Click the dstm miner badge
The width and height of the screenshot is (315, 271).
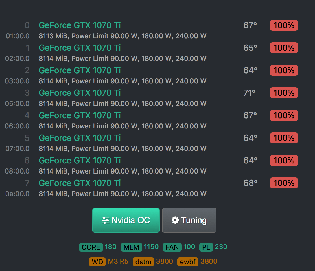(x=143, y=262)
